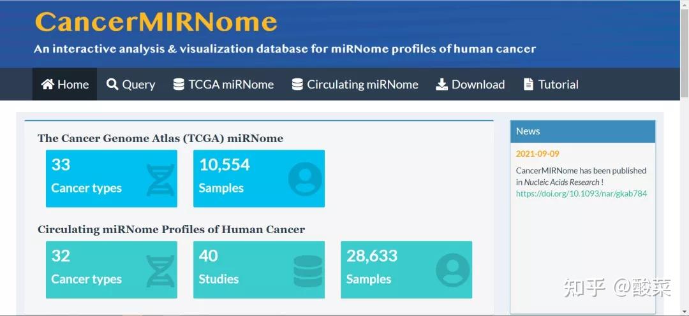This screenshot has width=689, height=316.
Task: Click the Circulating miRNome database icon
Action: [x=297, y=84]
